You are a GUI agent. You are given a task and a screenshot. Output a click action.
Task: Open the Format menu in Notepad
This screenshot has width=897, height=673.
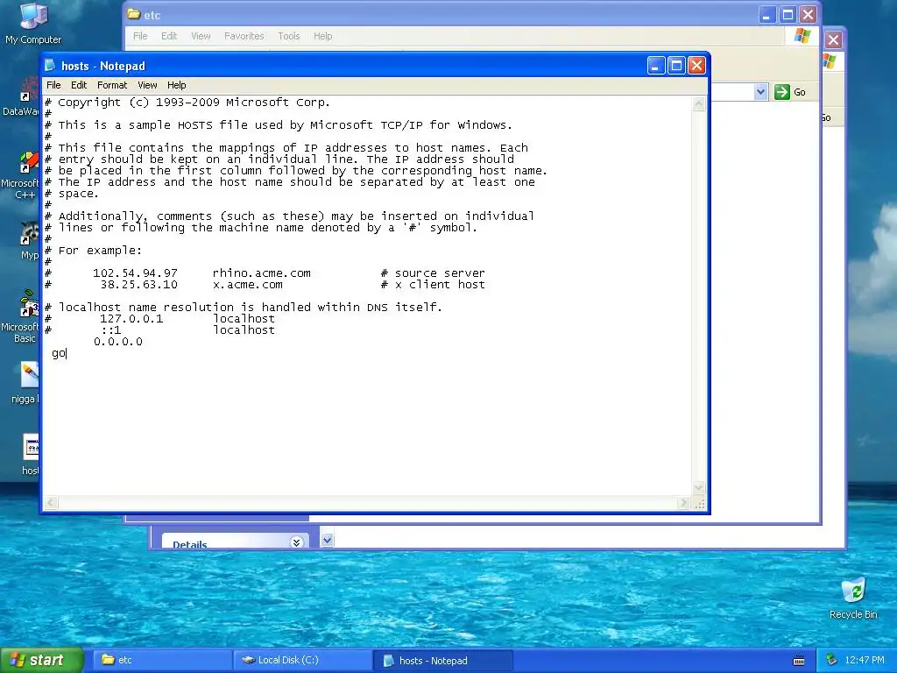pos(112,85)
